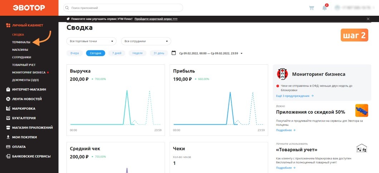Open Товарный учет sidebar item
Screen dimensions: 379x173
tap(24, 65)
